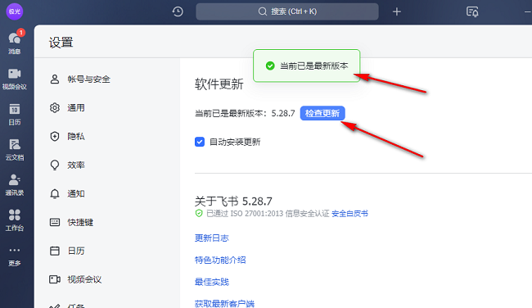
Task: Open the 更新日志 link
Action: click(x=212, y=238)
